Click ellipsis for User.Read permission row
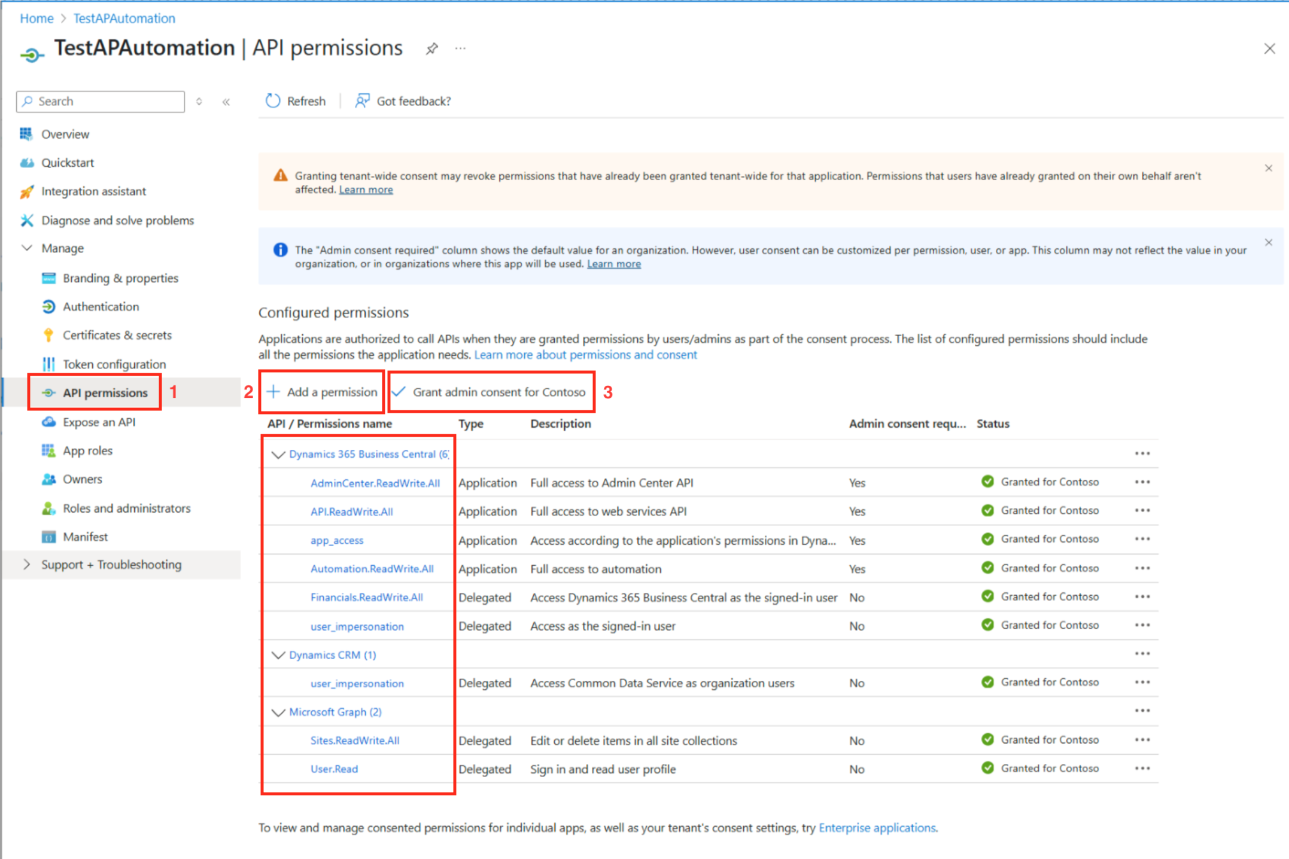This screenshot has height=859, width=1289. [x=1142, y=768]
